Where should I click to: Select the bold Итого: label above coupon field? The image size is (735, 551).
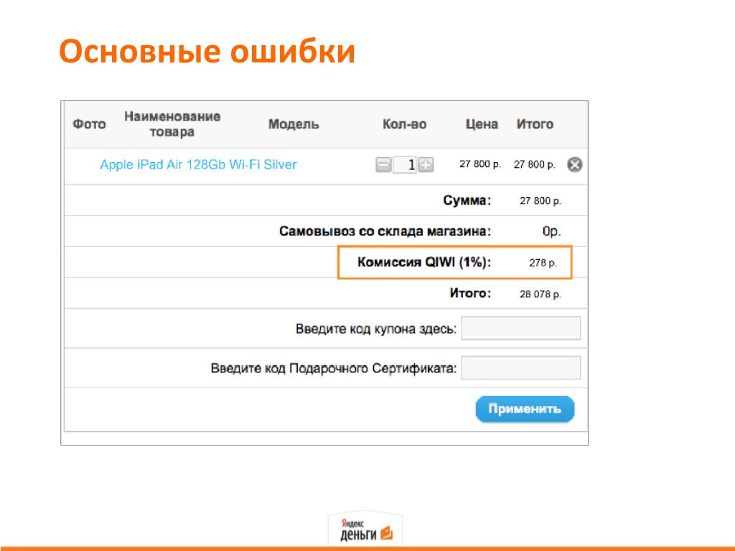[x=470, y=293]
